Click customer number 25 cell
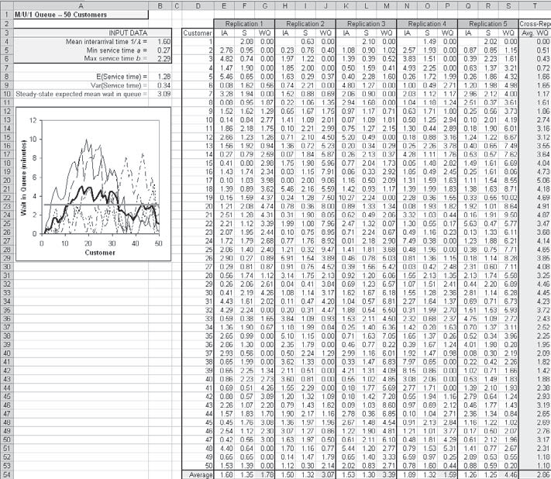The width and height of the screenshot is (551, 479). [198, 250]
